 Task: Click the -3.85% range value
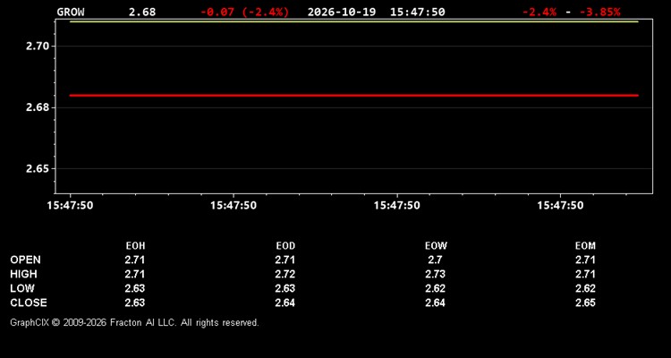pos(600,12)
